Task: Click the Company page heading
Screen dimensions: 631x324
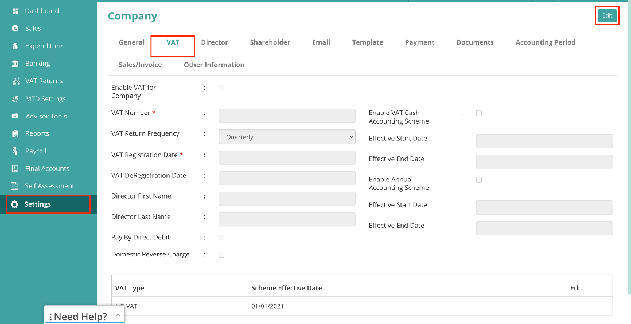Action: pos(133,17)
